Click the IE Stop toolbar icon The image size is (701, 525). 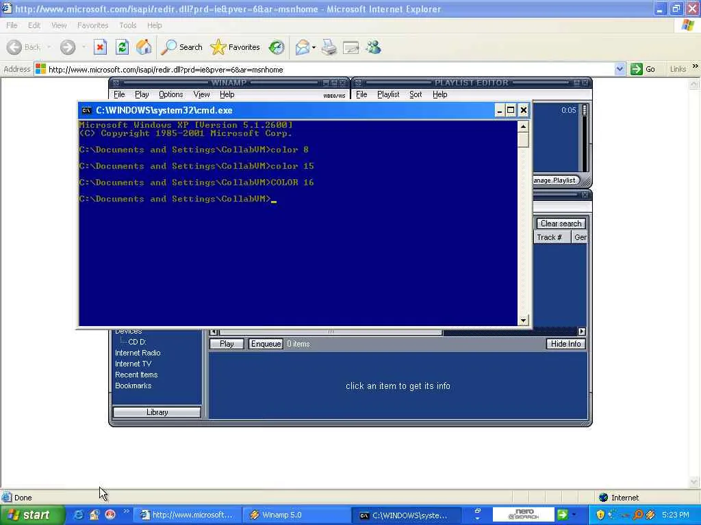tap(100, 47)
